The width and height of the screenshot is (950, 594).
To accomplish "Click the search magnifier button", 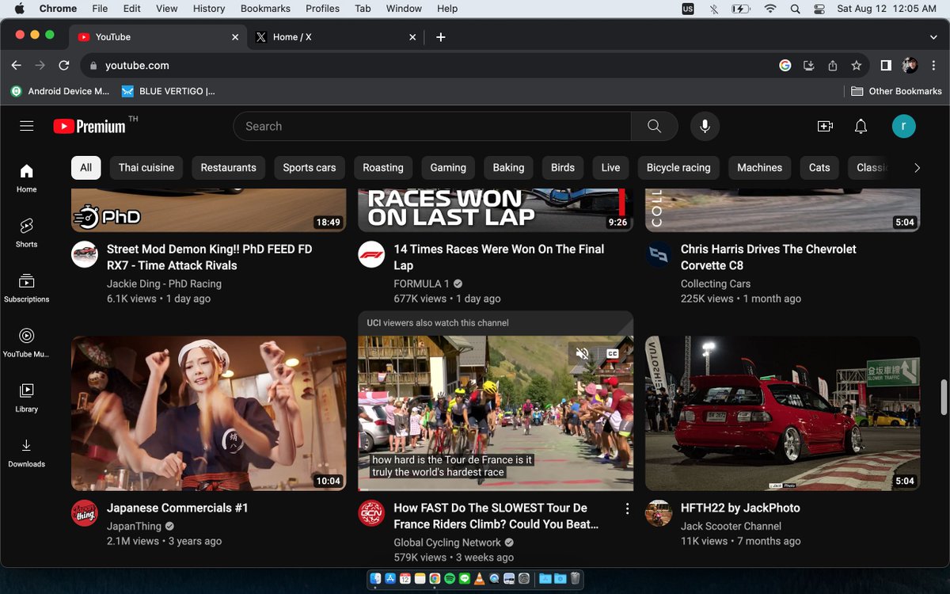I will pos(654,126).
